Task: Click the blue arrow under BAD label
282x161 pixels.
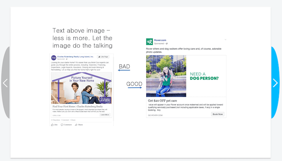Action: tap(124, 71)
